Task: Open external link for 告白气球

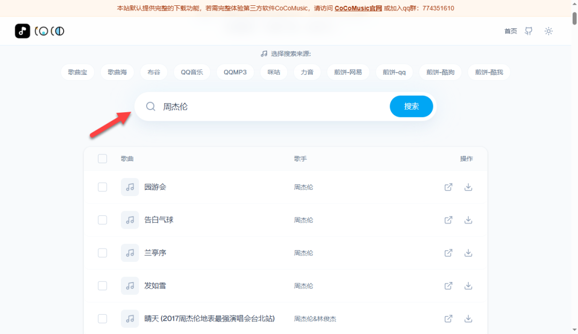Action: point(448,220)
